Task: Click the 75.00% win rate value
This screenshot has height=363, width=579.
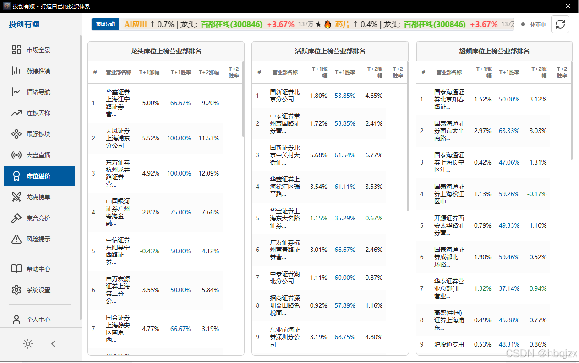Action: tap(180, 212)
